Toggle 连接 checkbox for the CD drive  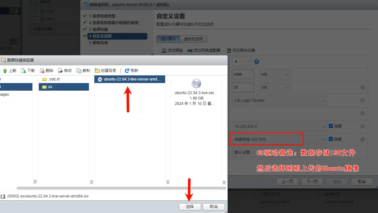coord(331,139)
